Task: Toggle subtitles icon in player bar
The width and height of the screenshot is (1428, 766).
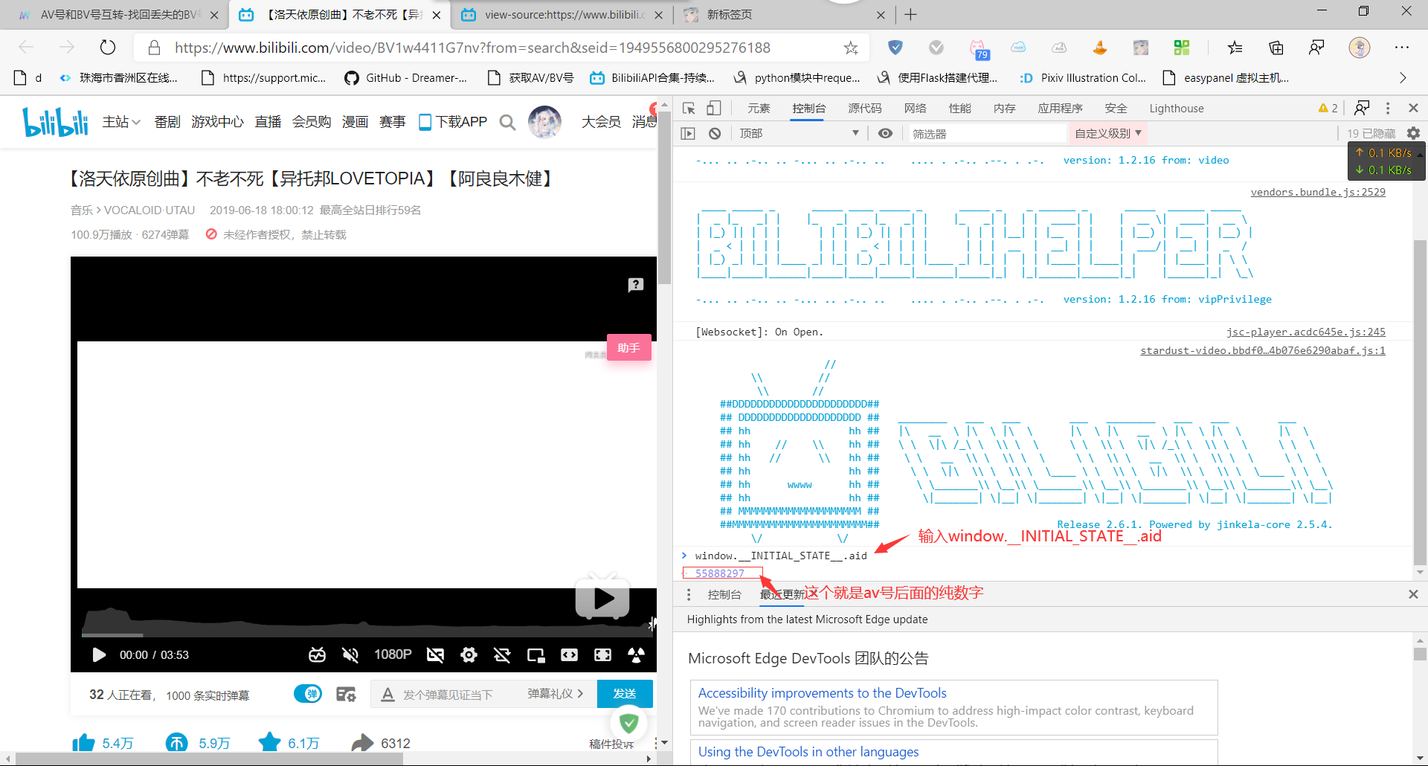Action: click(435, 654)
